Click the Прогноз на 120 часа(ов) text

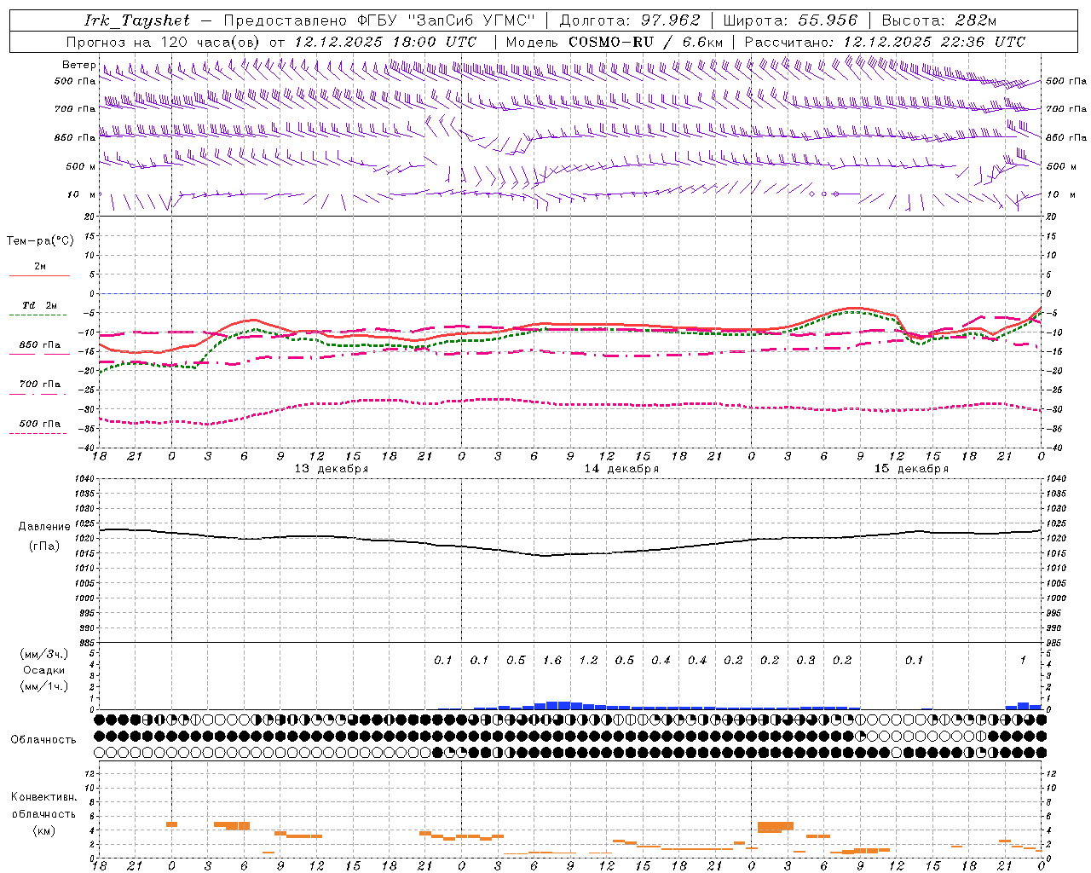click(164, 42)
